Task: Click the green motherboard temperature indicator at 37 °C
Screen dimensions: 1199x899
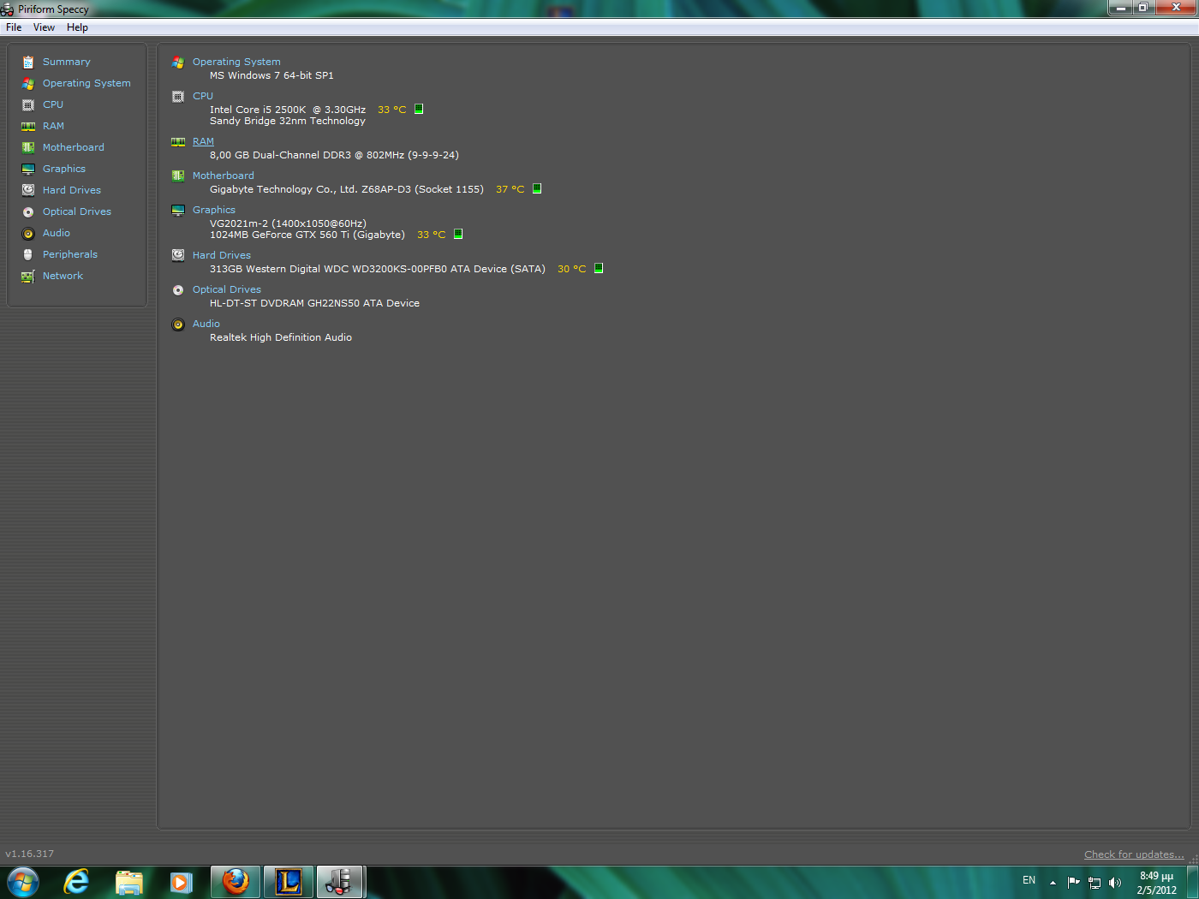Action: point(537,188)
